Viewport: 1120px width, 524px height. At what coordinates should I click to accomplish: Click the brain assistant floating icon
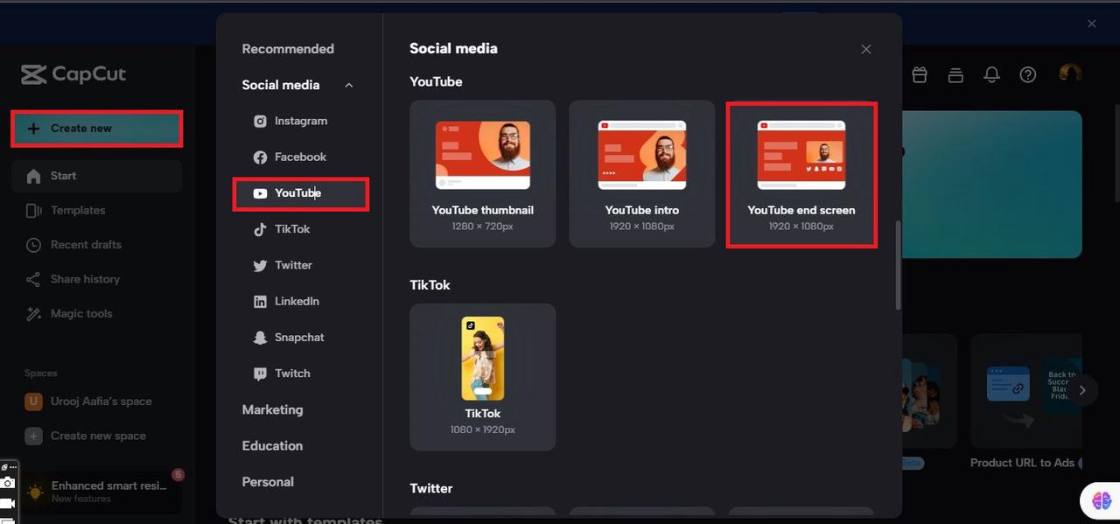point(1101,501)
